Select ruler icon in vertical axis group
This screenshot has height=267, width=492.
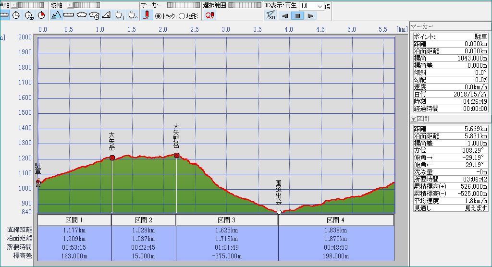pos(68,15)
